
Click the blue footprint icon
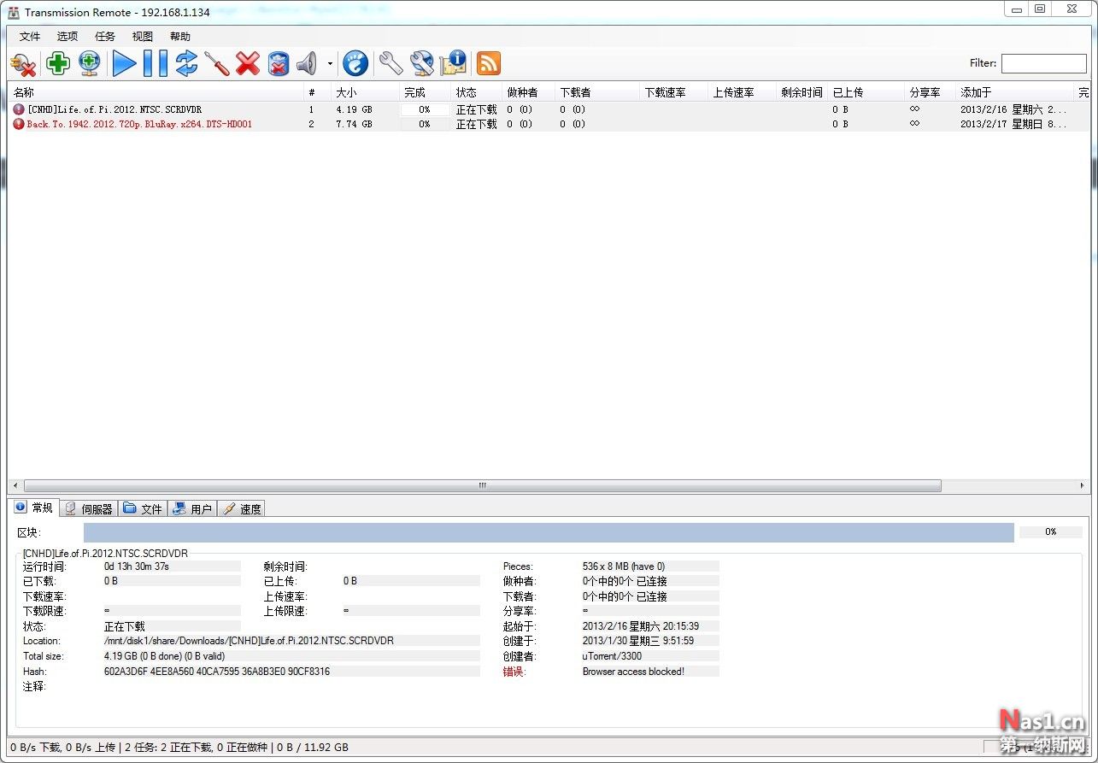[355, 63]
